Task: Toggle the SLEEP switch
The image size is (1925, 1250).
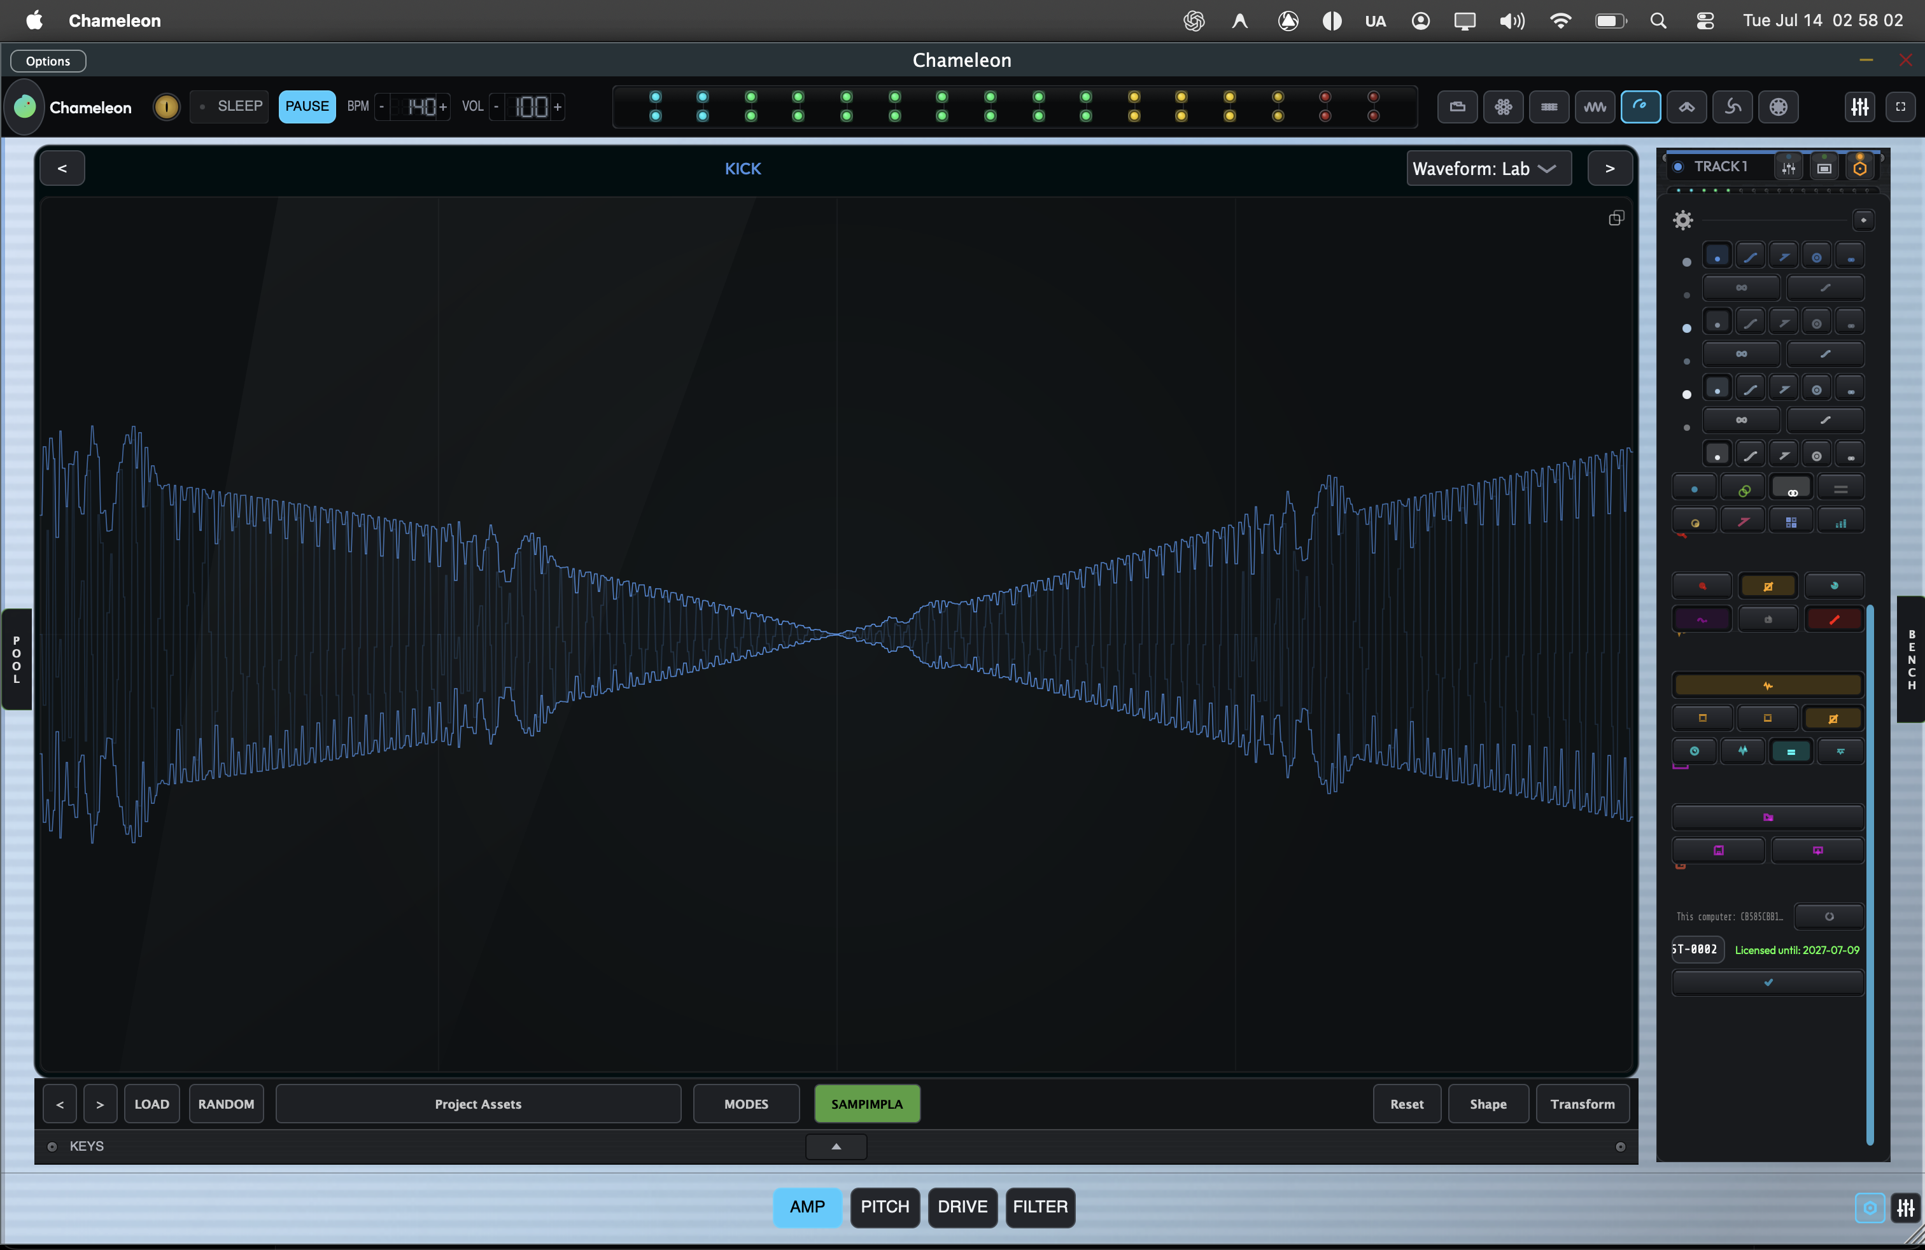Action: tap(230, 107)
